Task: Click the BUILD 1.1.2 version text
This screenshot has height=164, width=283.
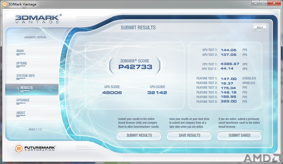Action: tap(35, 129)
